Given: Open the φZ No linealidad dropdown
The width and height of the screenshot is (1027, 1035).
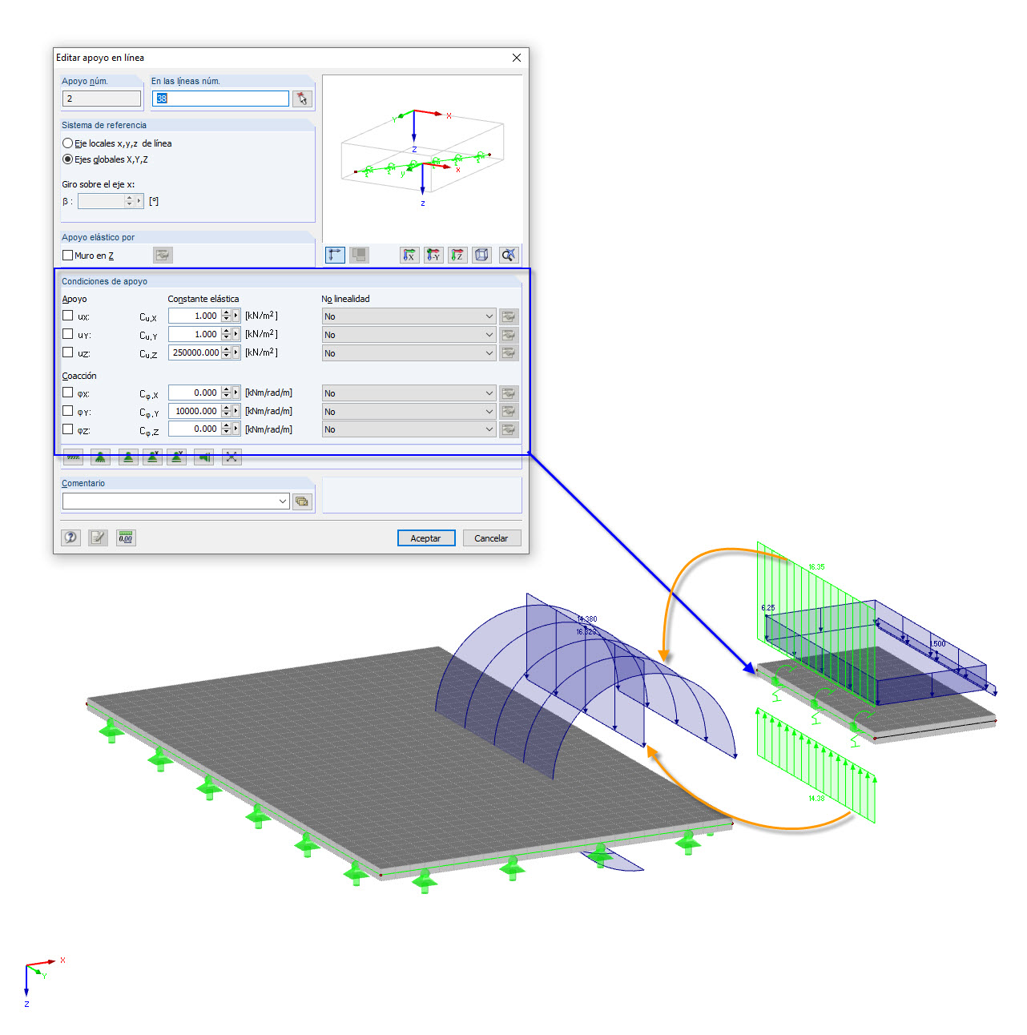Looking at the screenshot, I should click(x=409, y=429).
